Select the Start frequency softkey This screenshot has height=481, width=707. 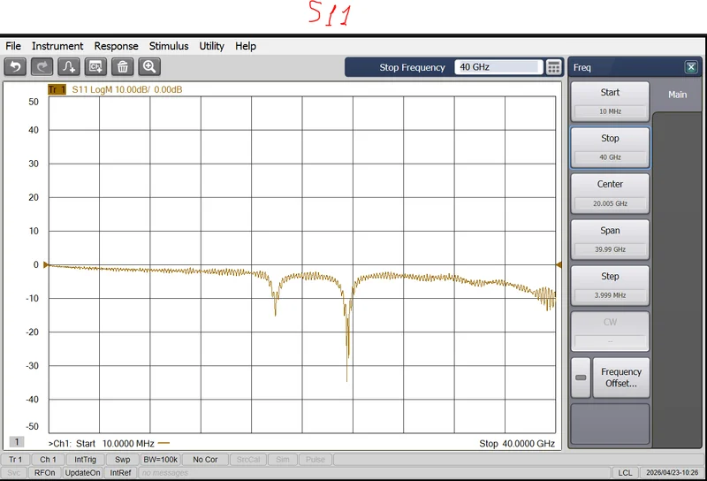click(610, 102)
